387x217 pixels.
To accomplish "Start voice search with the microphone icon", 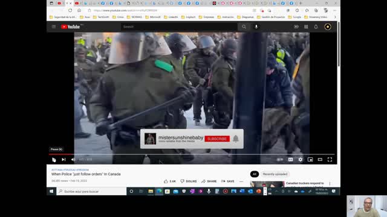I will click(x=256, y=27).
